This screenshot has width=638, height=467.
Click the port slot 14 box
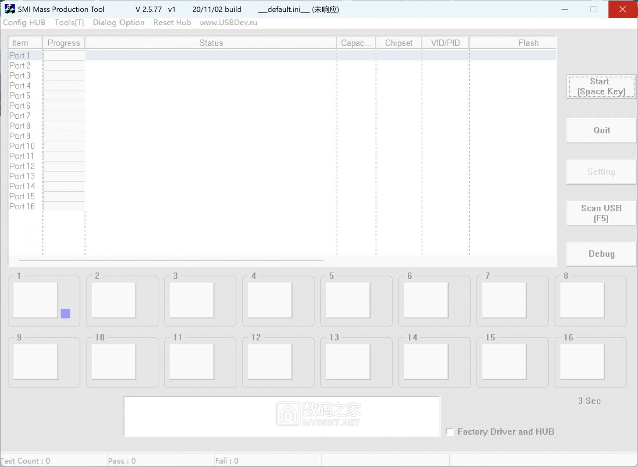pos(426,362)
